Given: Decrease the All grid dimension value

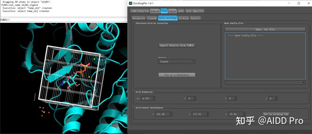Looking at the screenshot, I should click(154, 99).
